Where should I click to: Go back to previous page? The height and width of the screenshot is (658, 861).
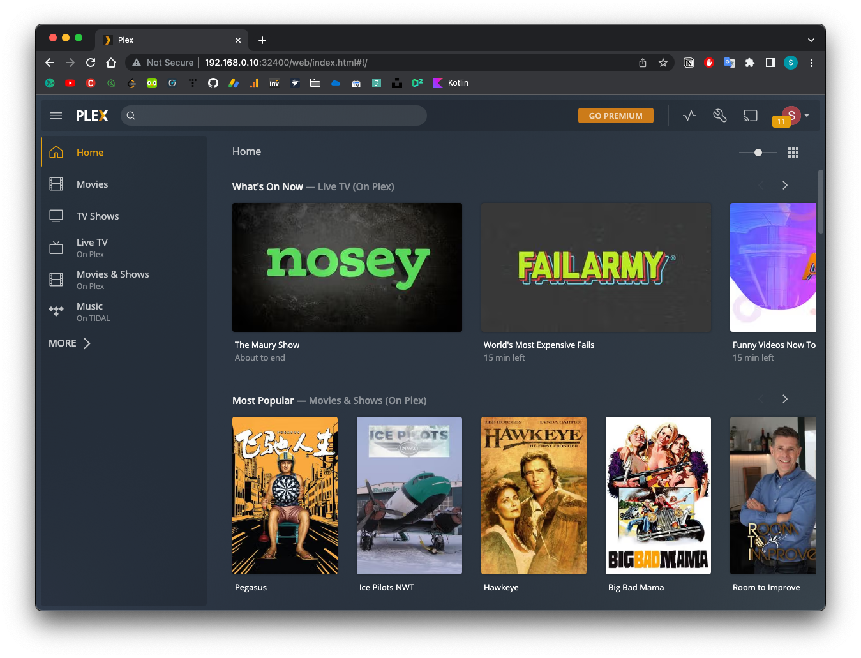(x=50, y=63)
